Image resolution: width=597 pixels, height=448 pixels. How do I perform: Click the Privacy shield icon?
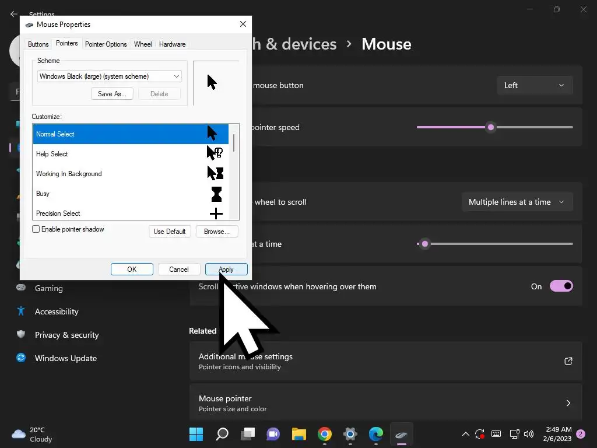21,334
